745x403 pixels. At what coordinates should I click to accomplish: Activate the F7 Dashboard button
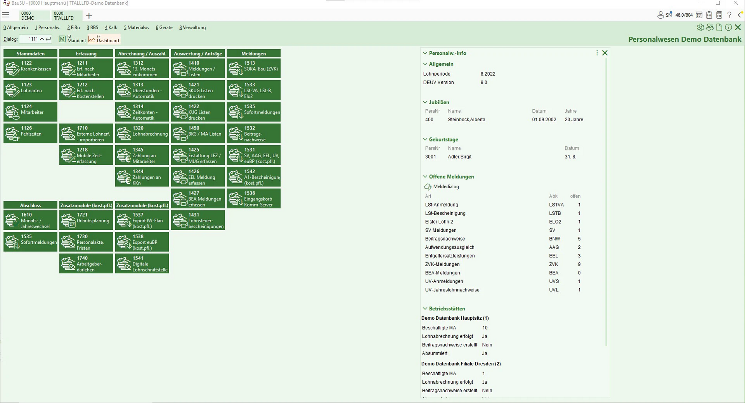pos(104,39)
